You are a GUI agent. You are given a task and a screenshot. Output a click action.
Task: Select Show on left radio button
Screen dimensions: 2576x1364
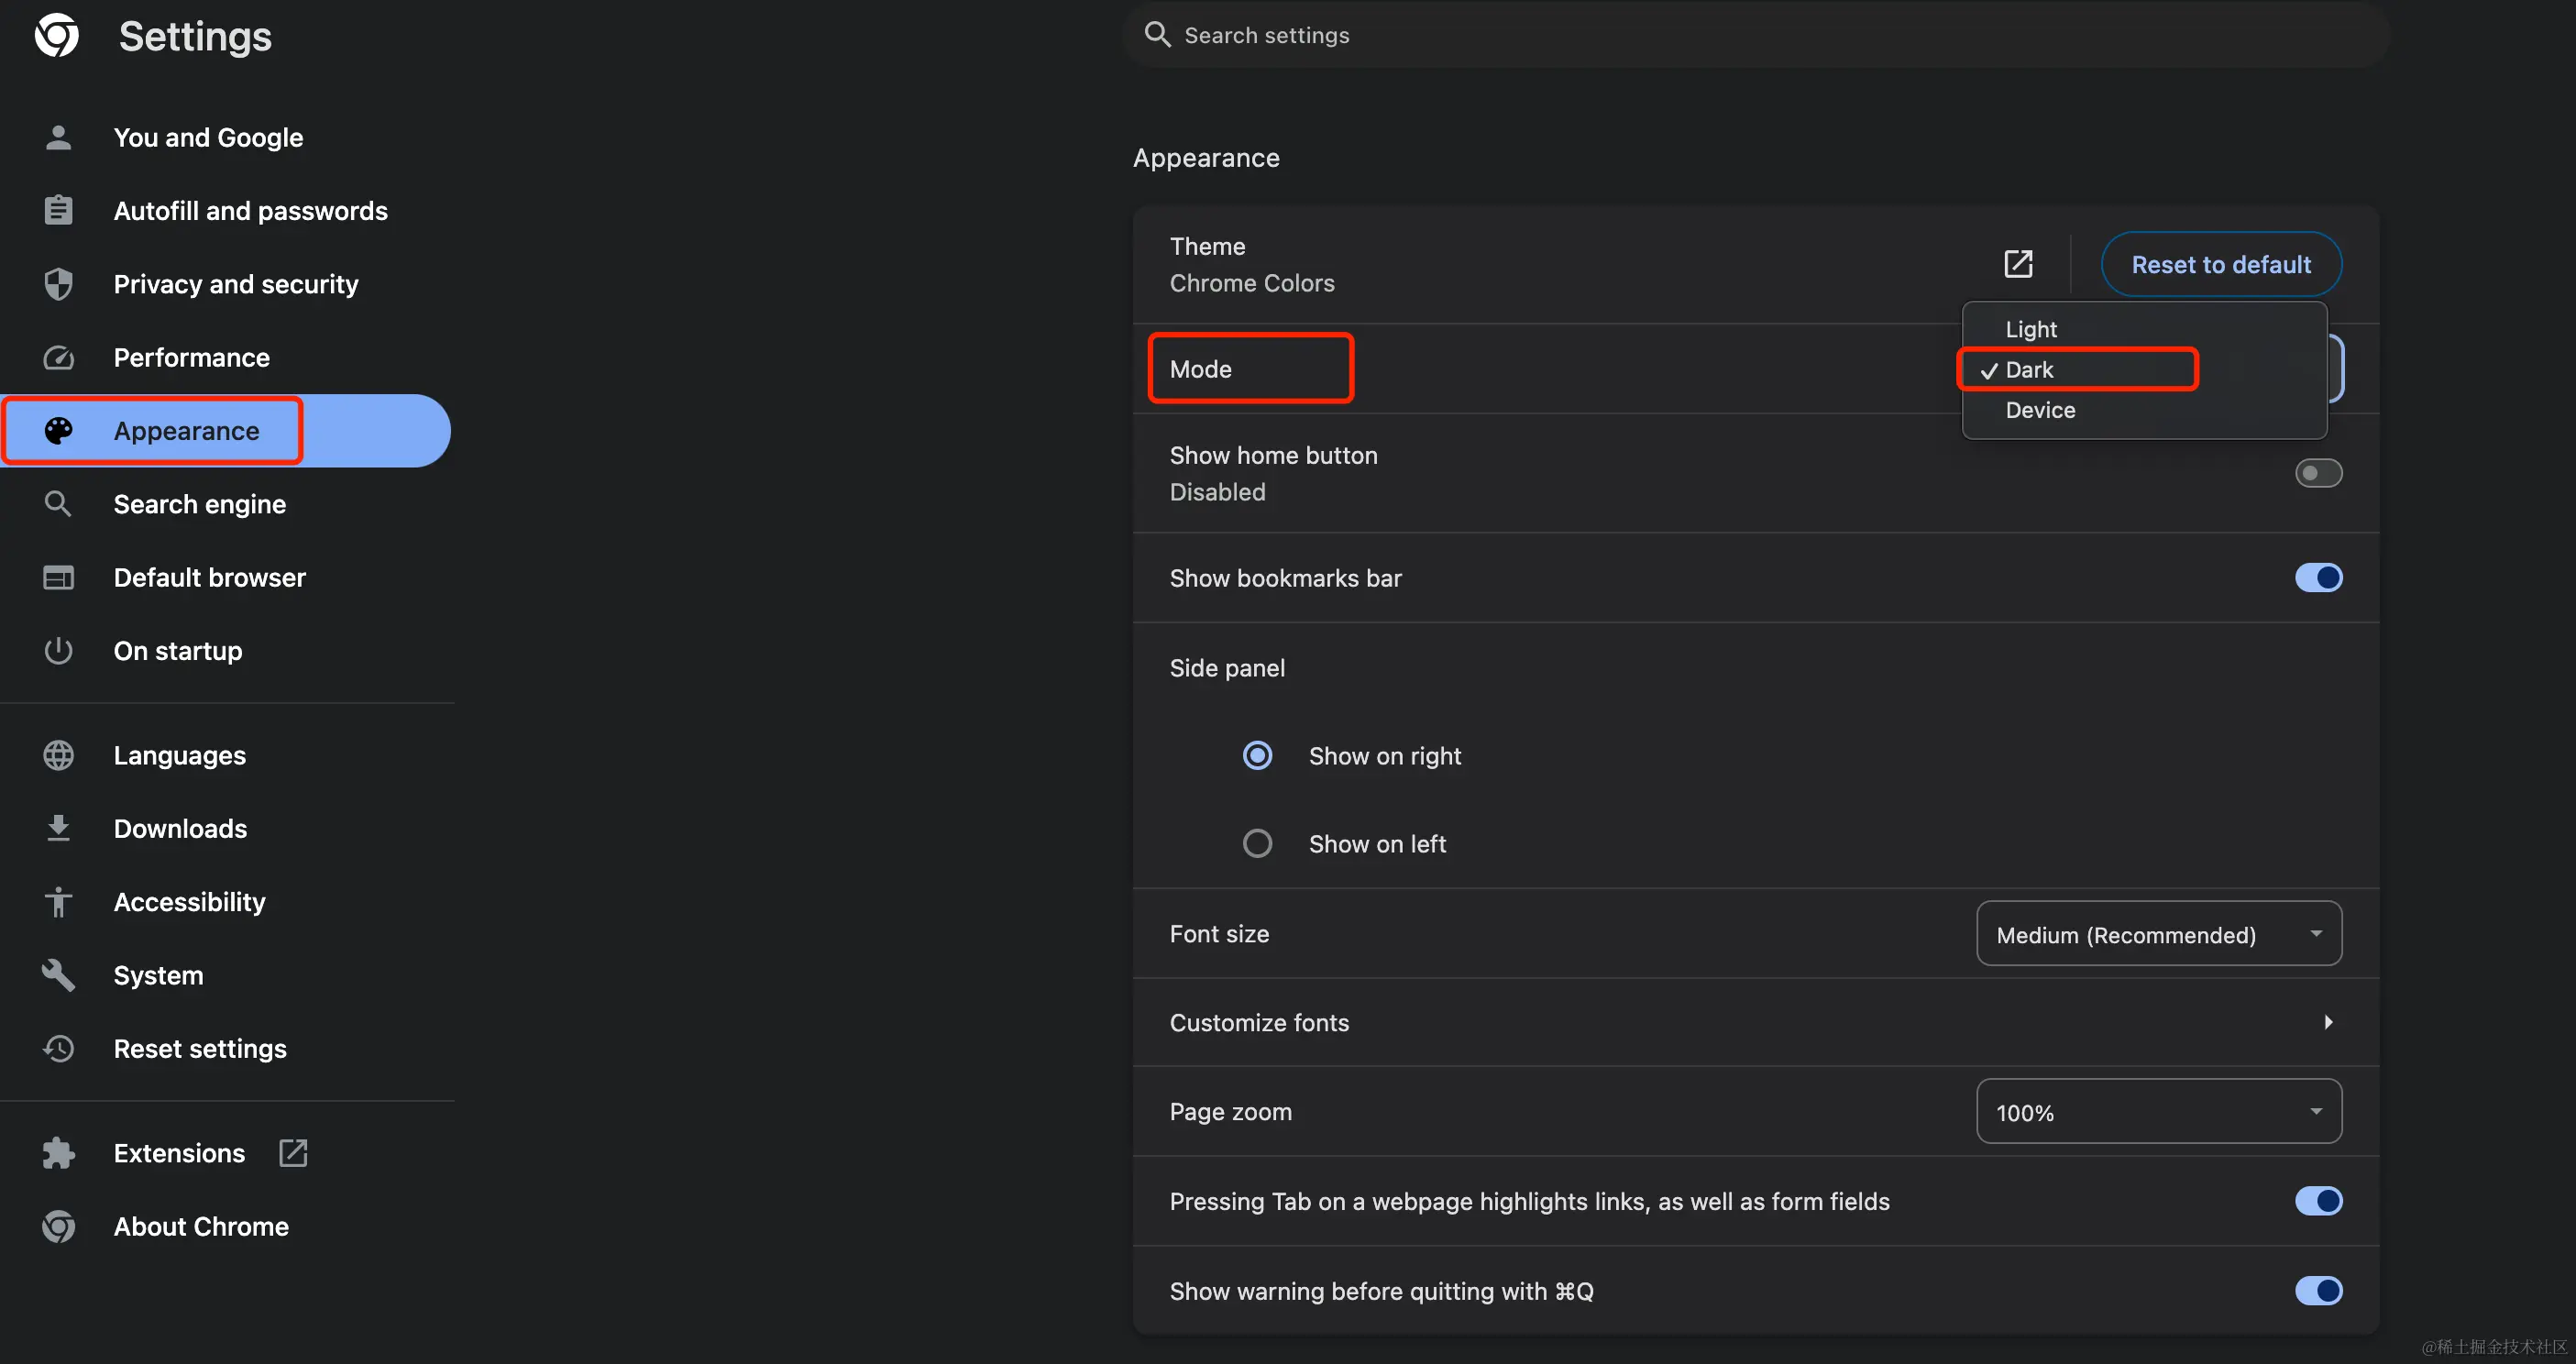pyautogui.click(x=1257, y=844)
